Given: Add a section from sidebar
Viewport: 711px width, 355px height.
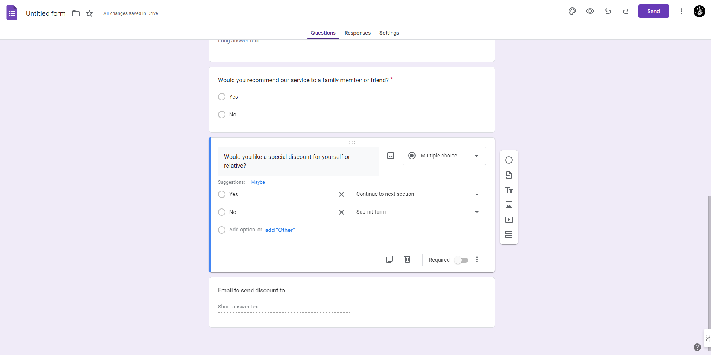Looking at the screenshot, I should point(509,234).
